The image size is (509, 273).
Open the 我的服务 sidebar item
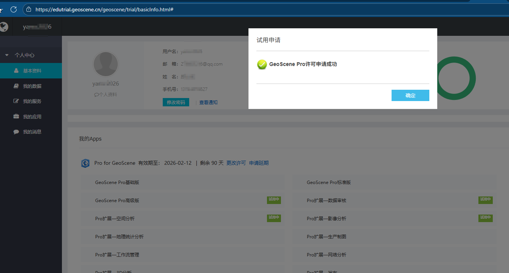(x=31, y=101)
